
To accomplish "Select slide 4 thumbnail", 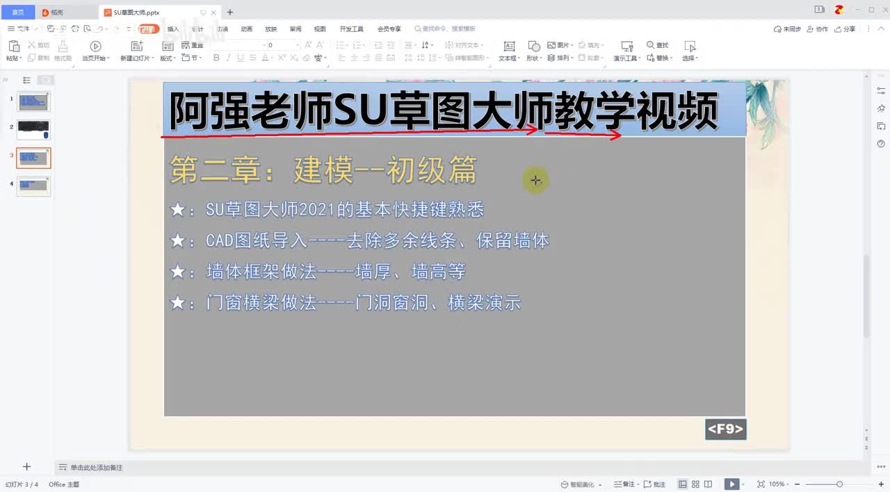I will (33, 186).
